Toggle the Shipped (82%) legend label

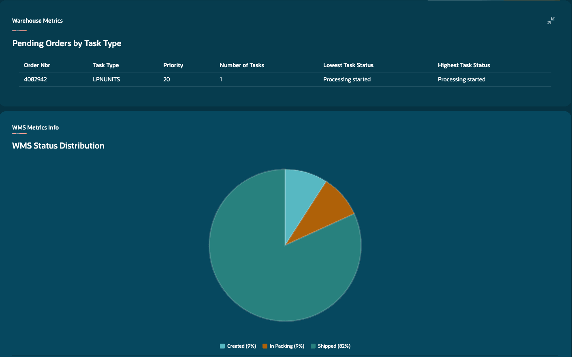point(334,346)
